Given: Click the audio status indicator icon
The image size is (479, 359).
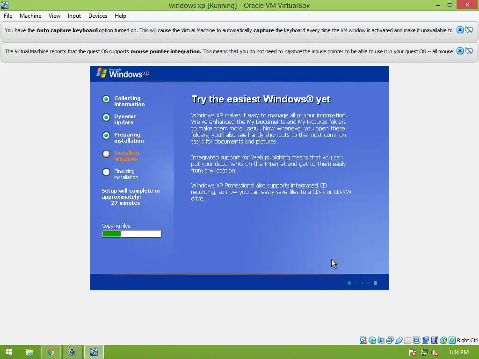Looking at the screenshot, I should [381, 340].
